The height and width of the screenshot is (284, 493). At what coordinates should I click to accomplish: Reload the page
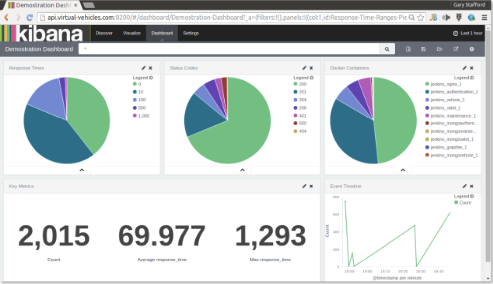coord(30,17)
